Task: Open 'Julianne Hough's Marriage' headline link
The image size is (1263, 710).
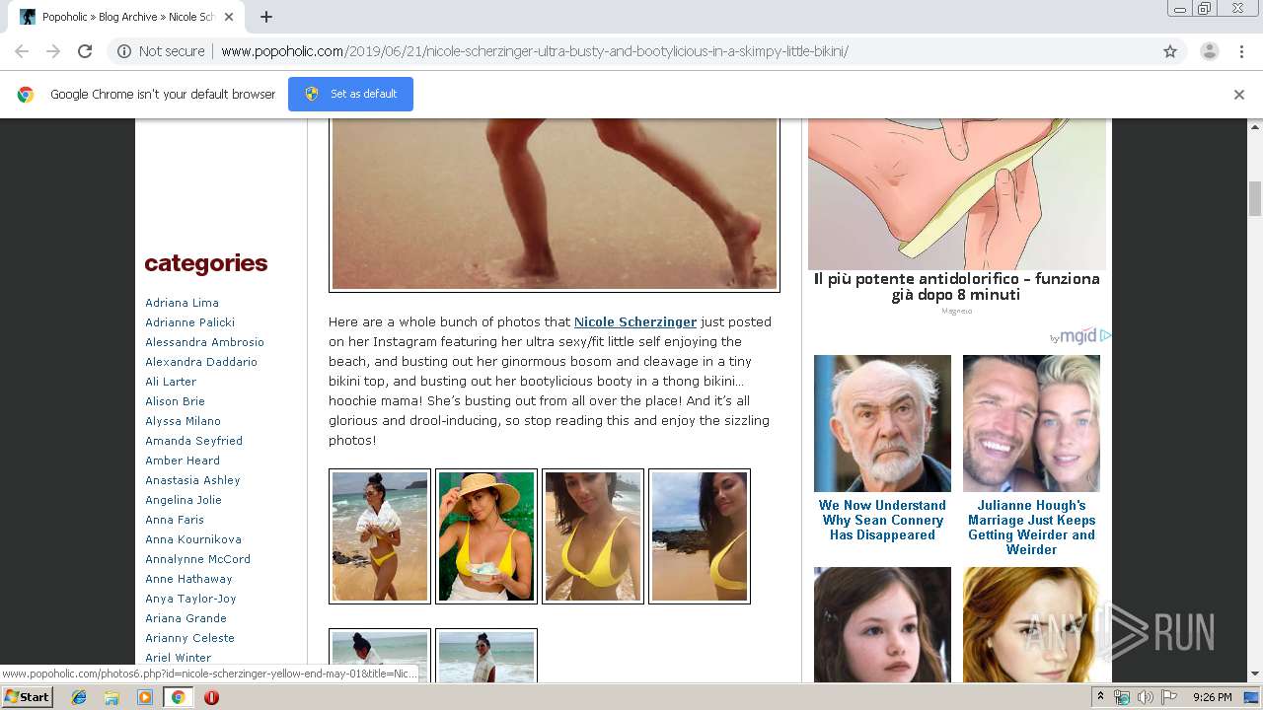Action: coord(1031,528)
